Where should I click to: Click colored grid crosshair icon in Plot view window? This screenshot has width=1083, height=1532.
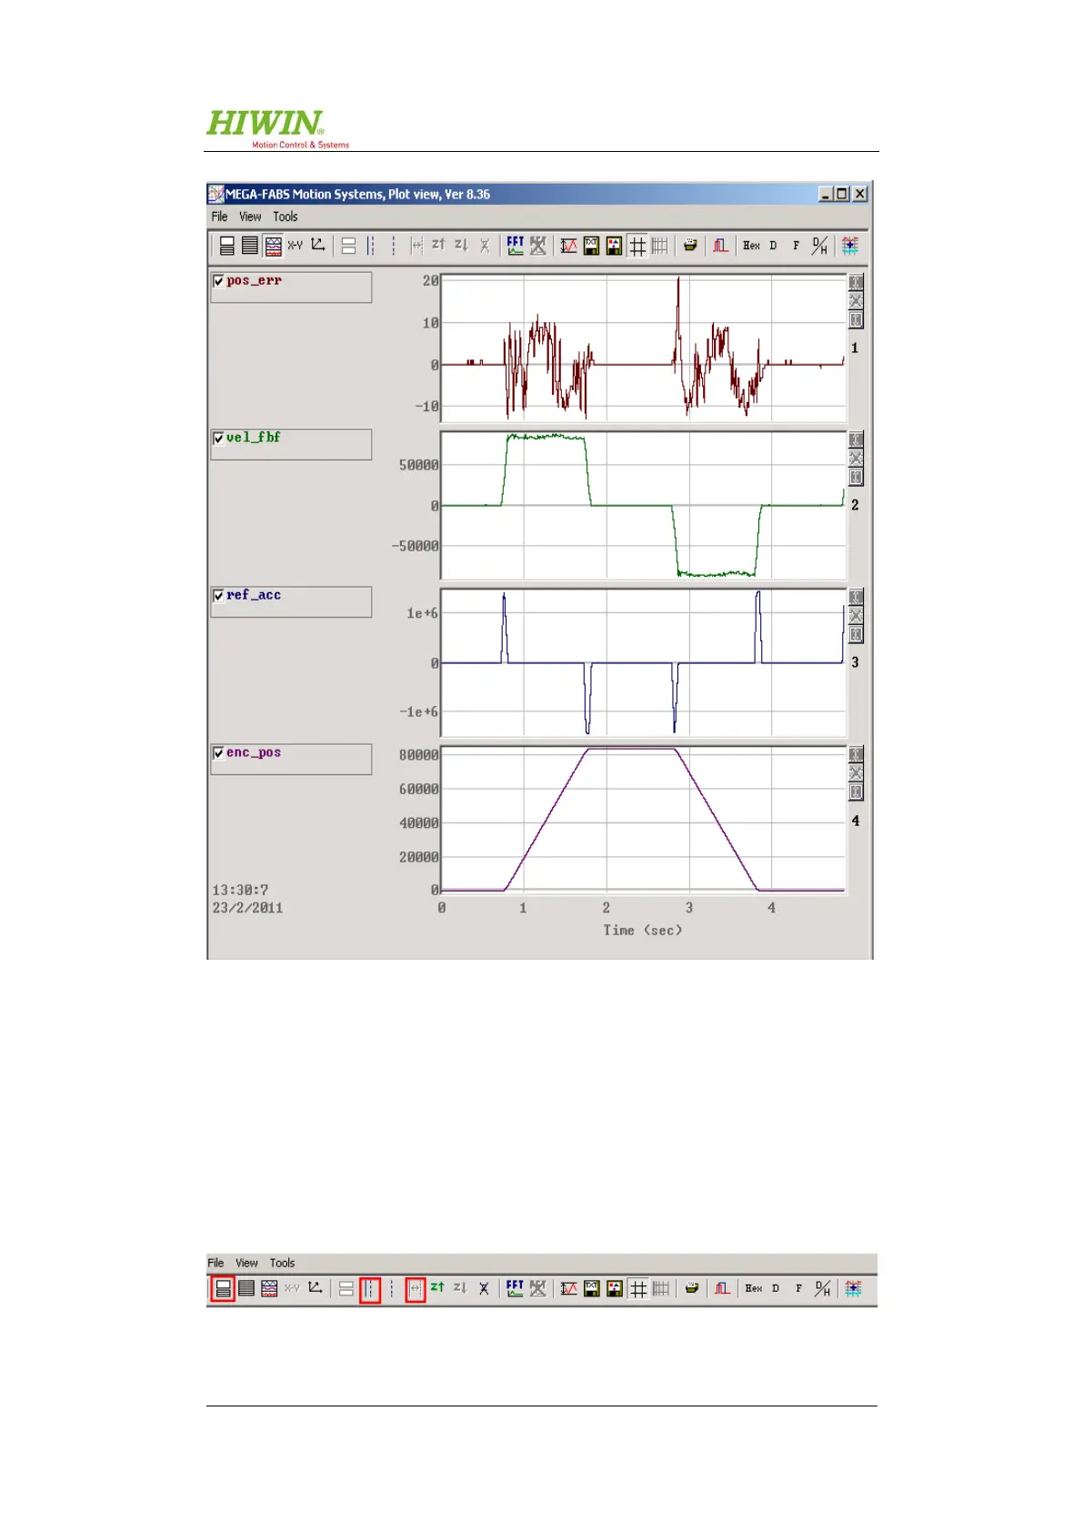[850, 246]
